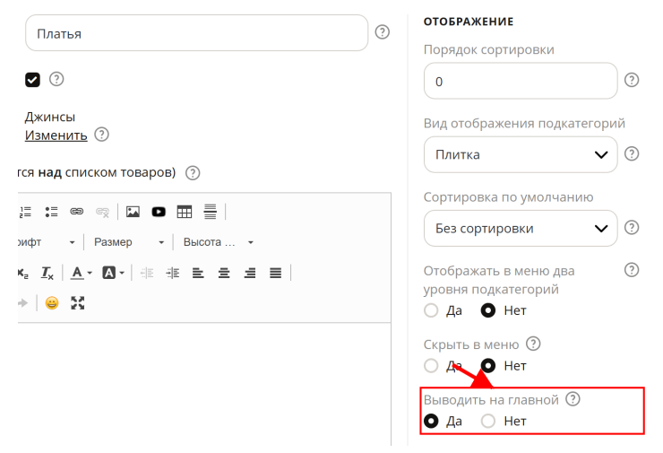Maximize the editor with the fullscreen icon
This screenshot has width=663, height=453.
(x=78, y=303)
